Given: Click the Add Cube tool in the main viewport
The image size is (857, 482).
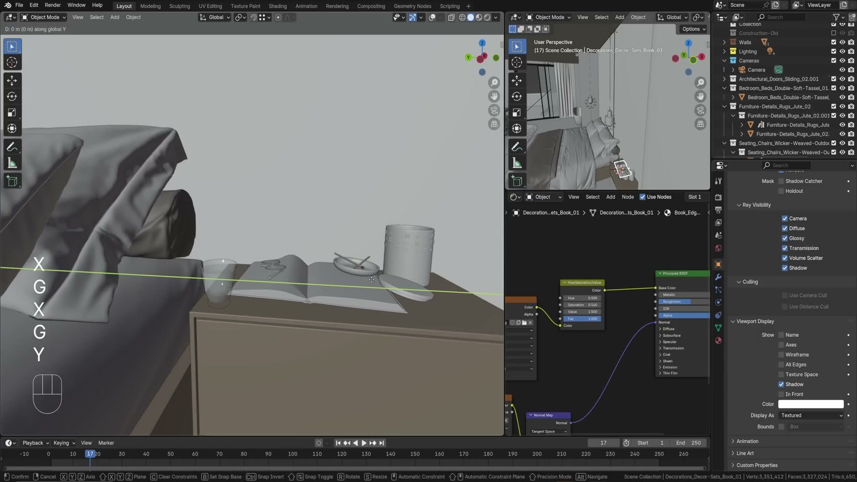Looking at the screenshot, I should 12,181.
